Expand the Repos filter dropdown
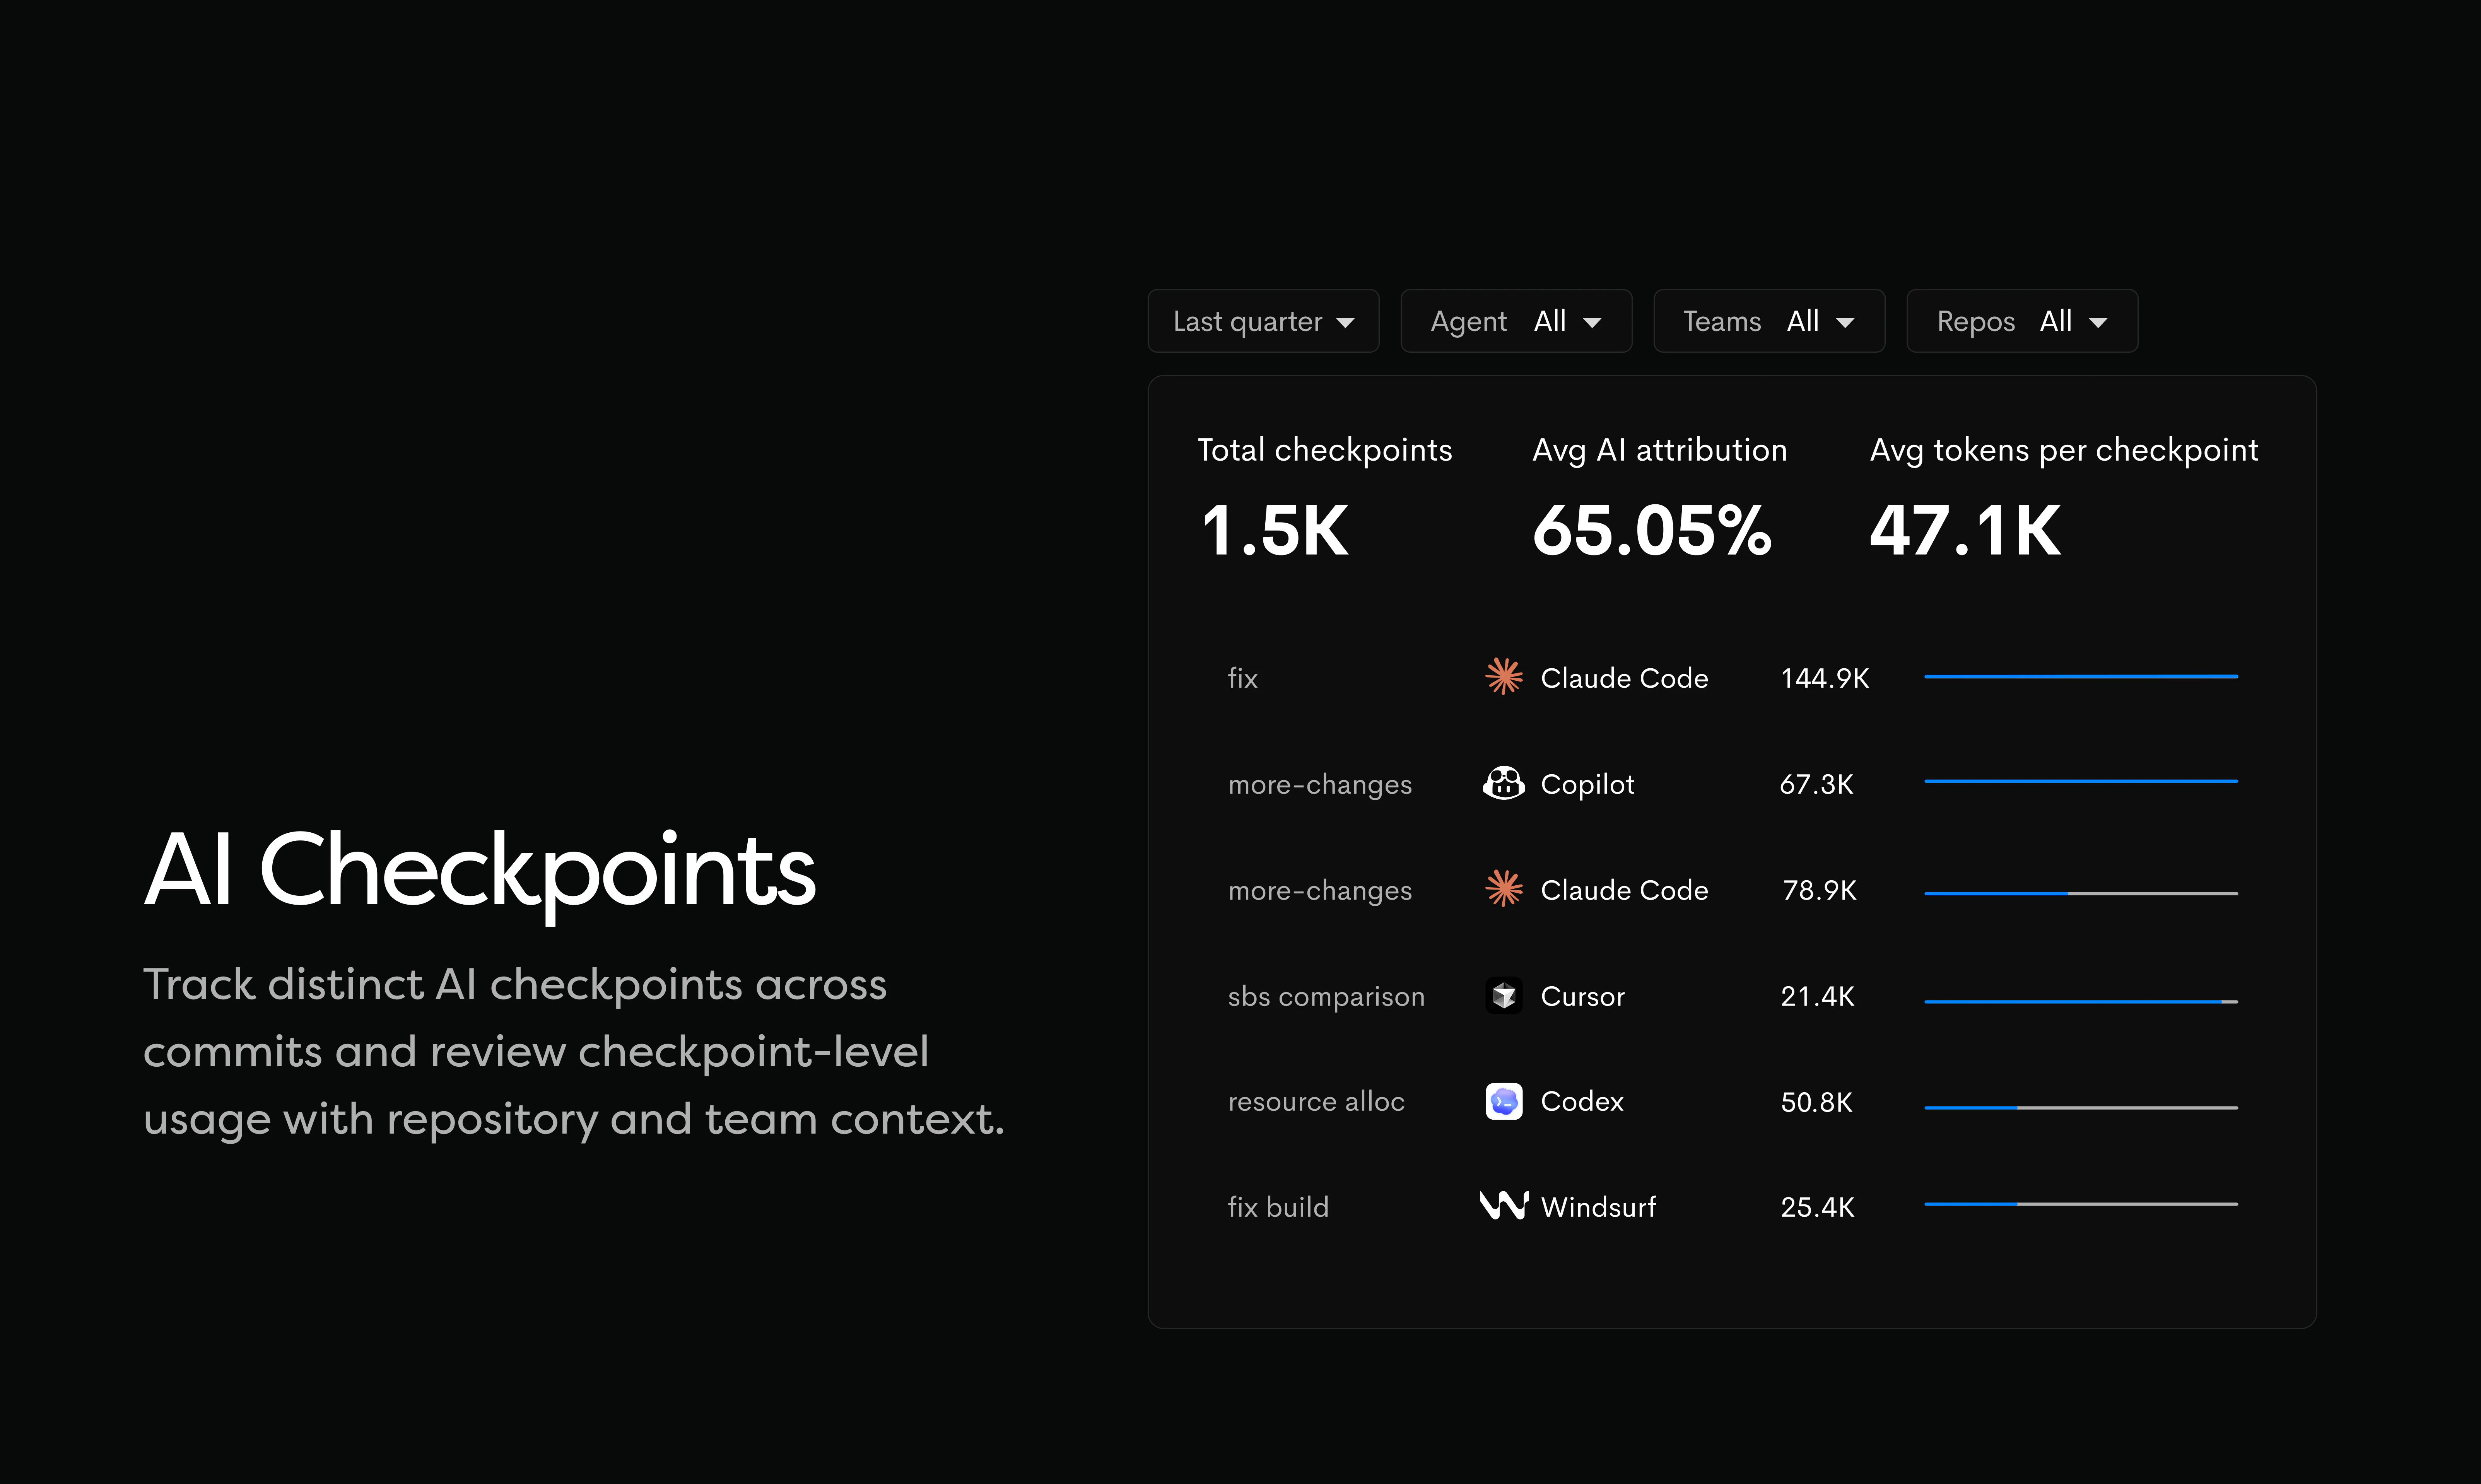2481x1484 pixels. tap(2021, 321)
